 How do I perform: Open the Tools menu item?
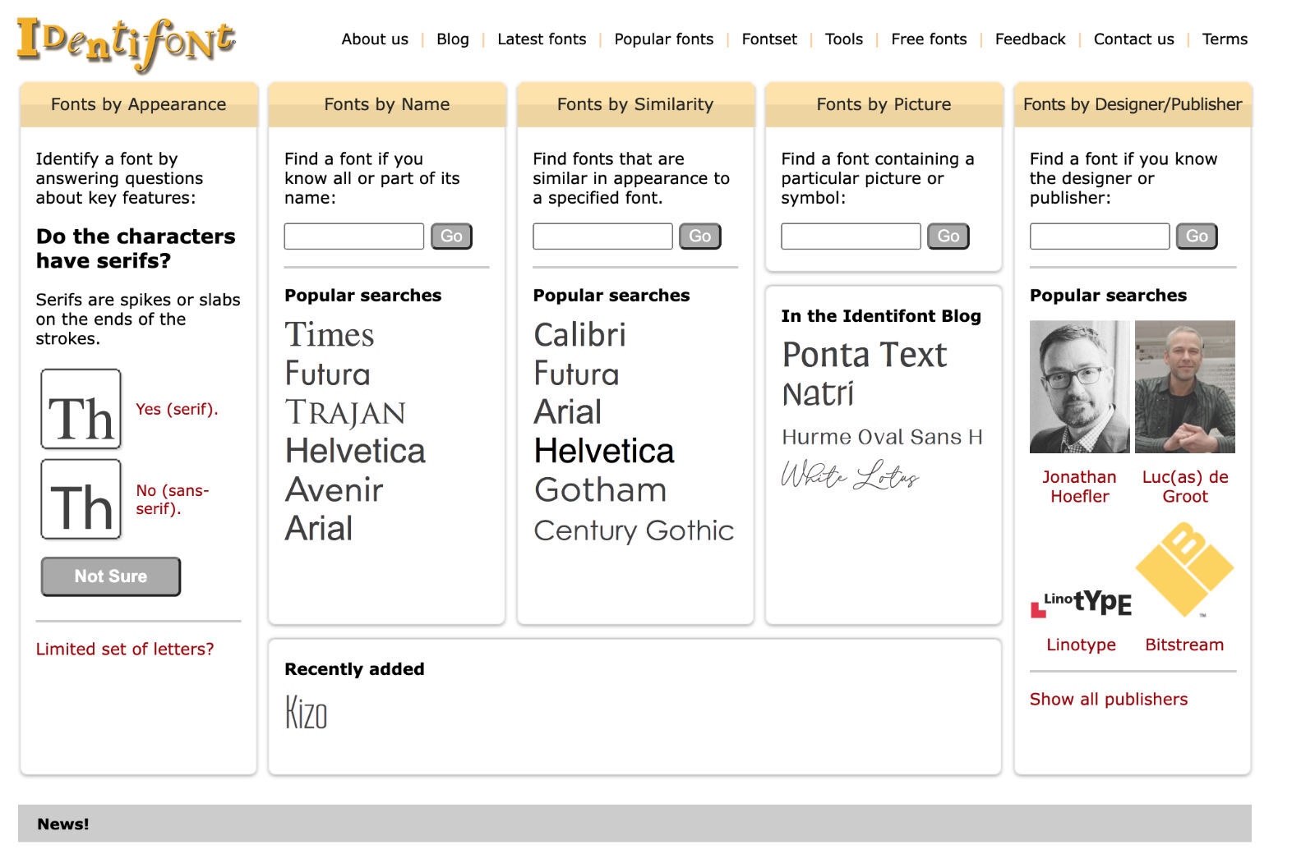click(843, 39)
